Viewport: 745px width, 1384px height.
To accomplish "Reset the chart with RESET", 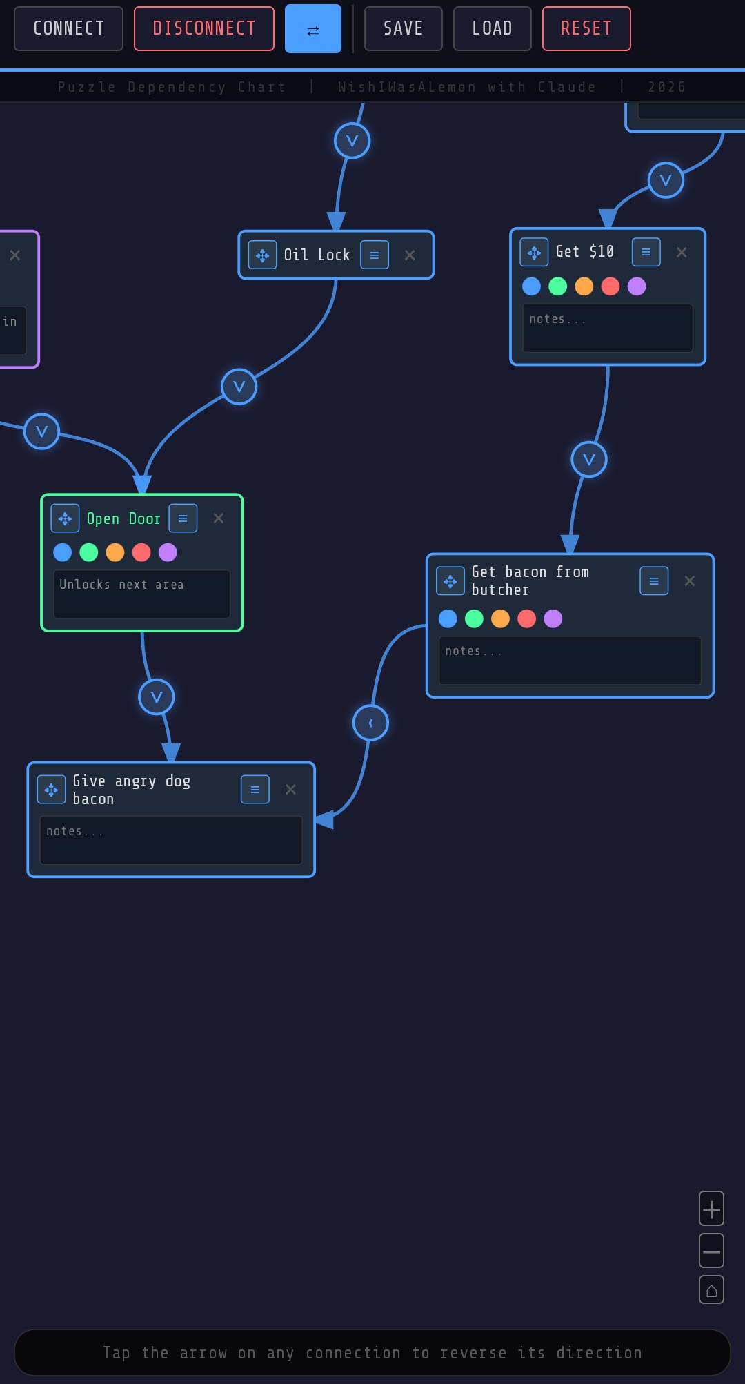I will [x=586, y=28].
